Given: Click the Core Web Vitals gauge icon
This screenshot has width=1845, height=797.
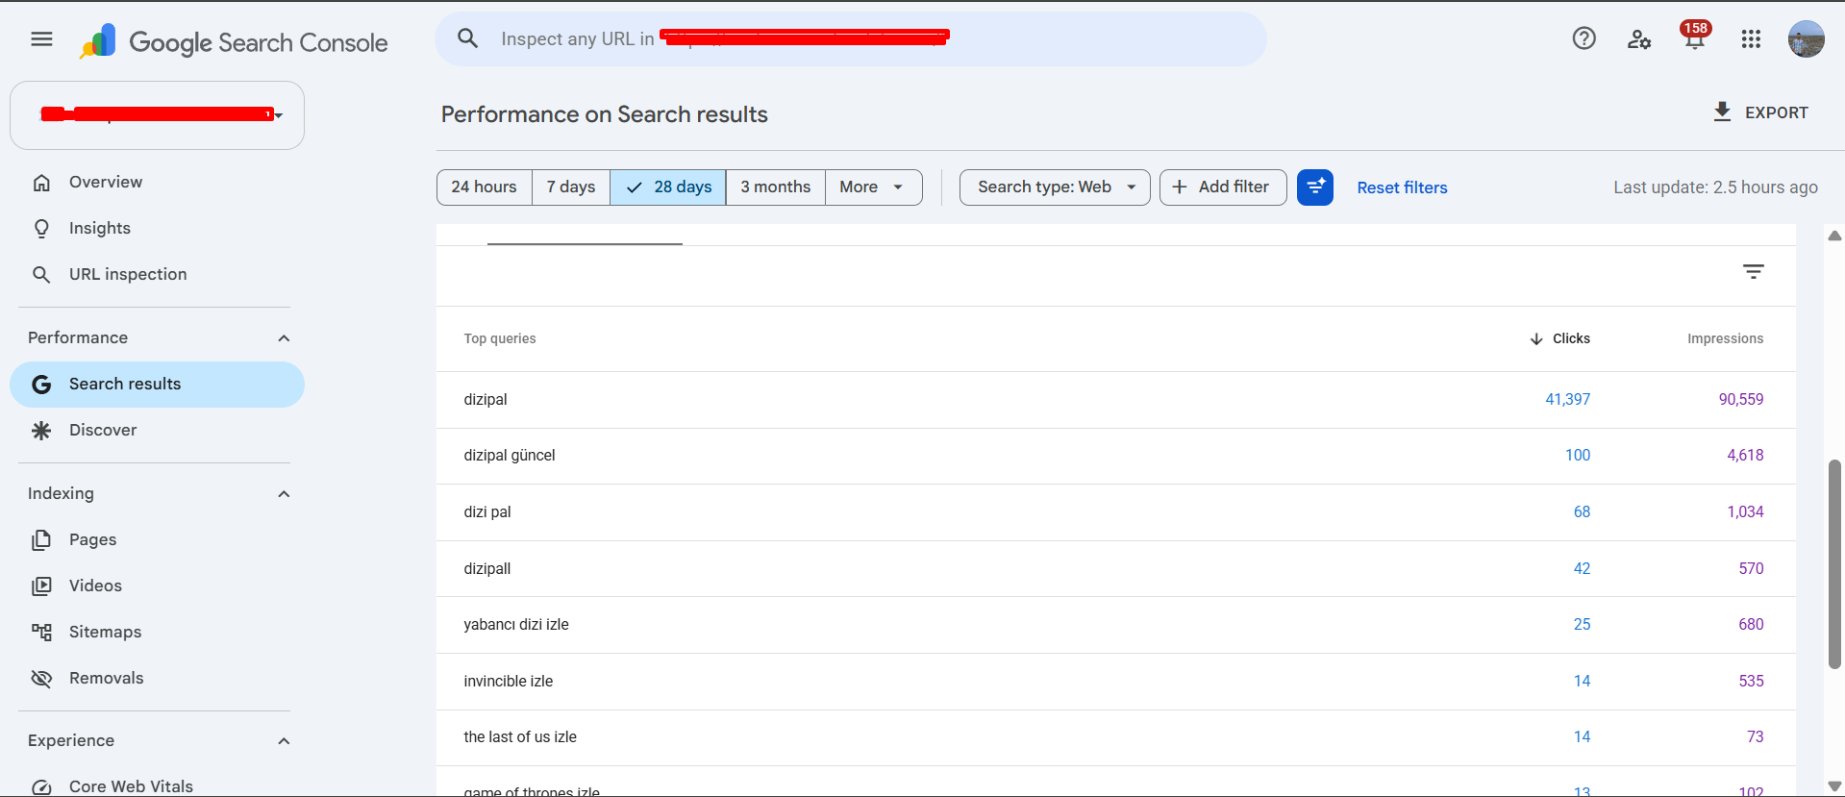Looking at the screenshot, I should pyautogui.click(x=41, y=787).
